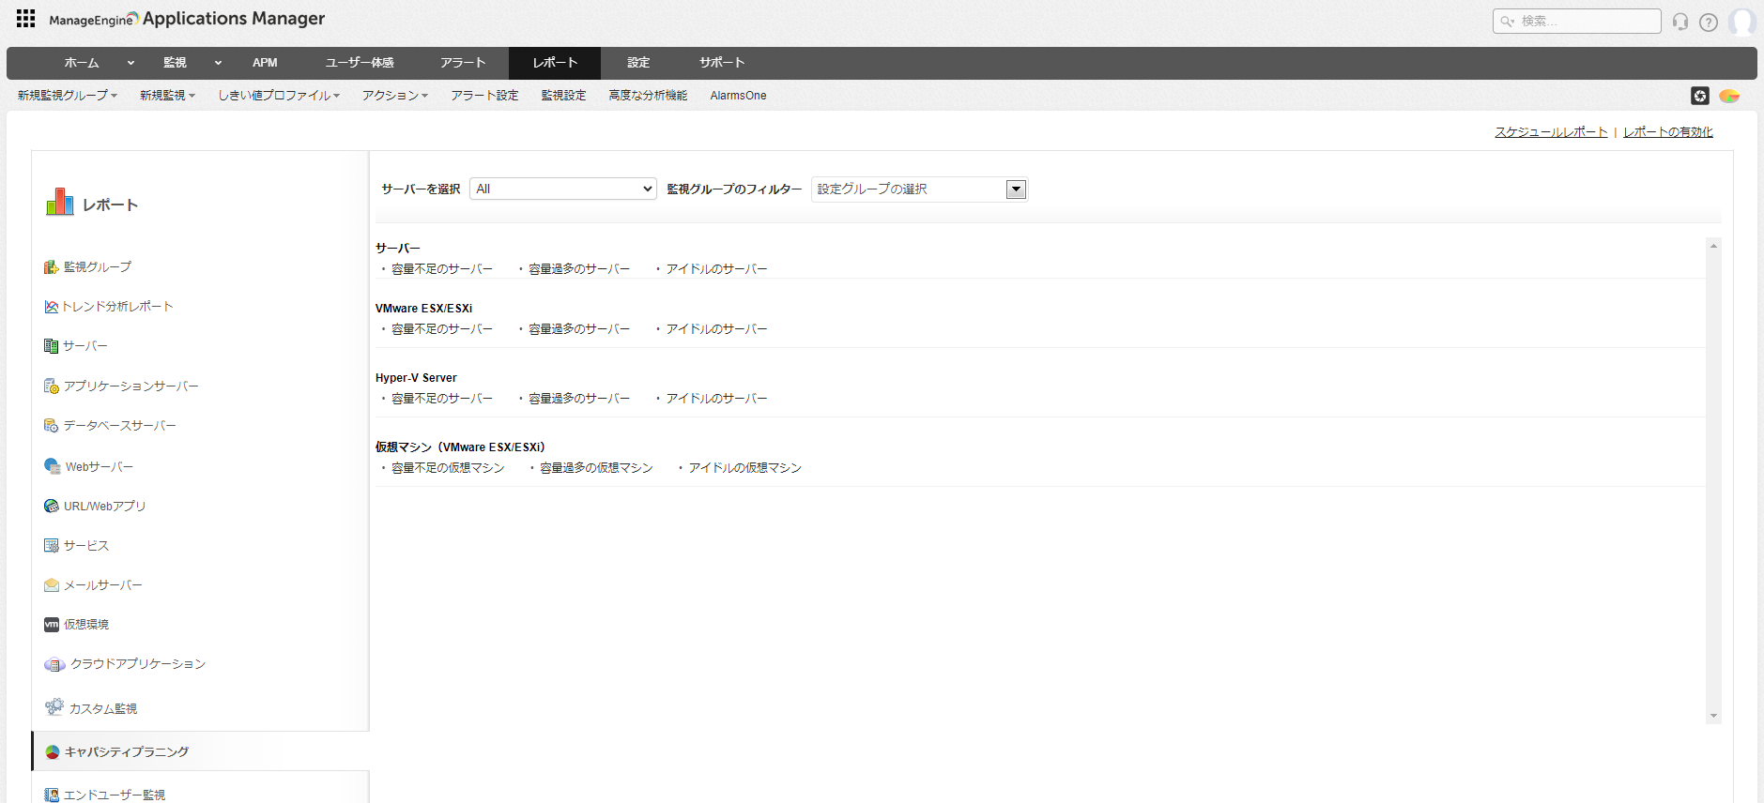The height and width of the screenshot is (803, 1764).
Task: Click the orange cloud icon at top right
Action: (1729, 96)
